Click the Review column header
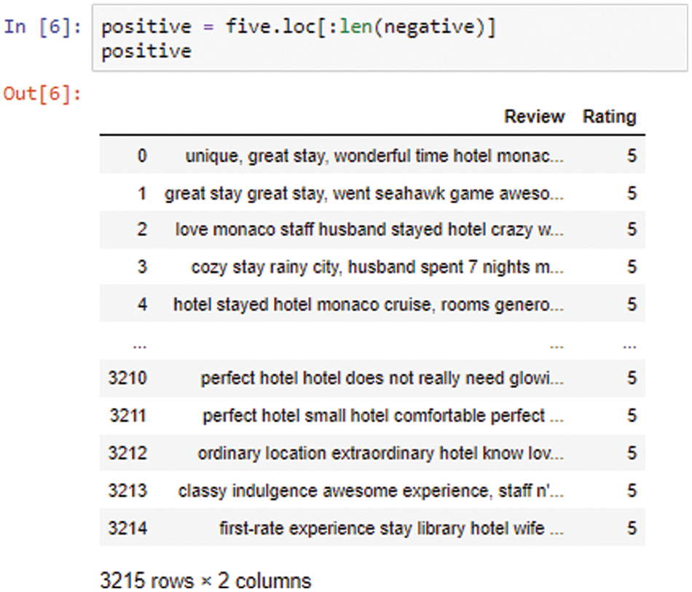692x592 pixels. click(534, 117)
